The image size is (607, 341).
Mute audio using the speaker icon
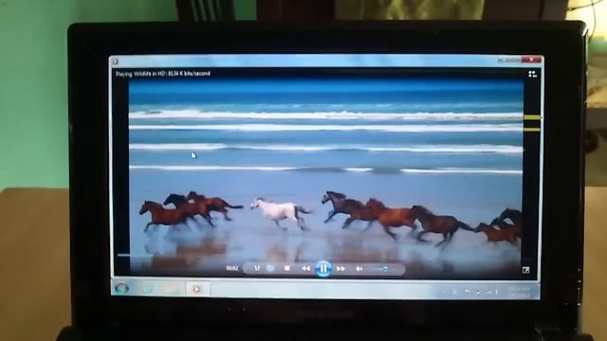pyautogui.click(x=359, y=268)
